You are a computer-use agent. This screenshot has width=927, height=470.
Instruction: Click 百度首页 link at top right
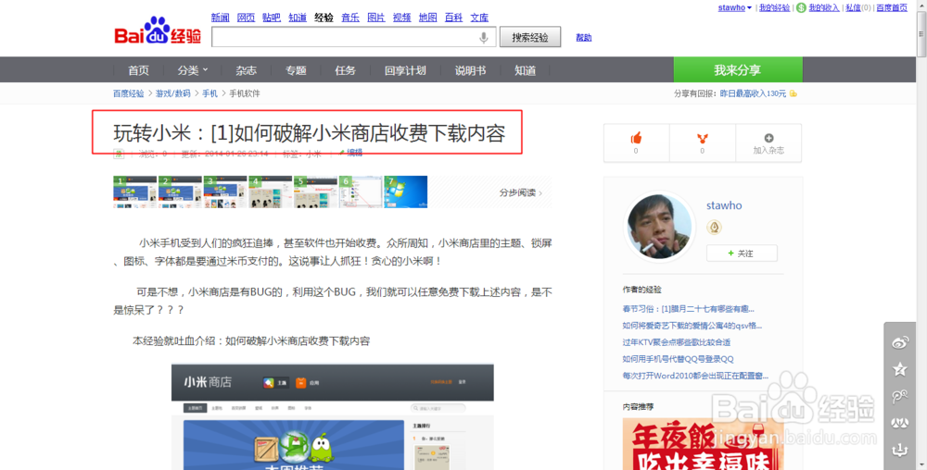tap(892, 7)
